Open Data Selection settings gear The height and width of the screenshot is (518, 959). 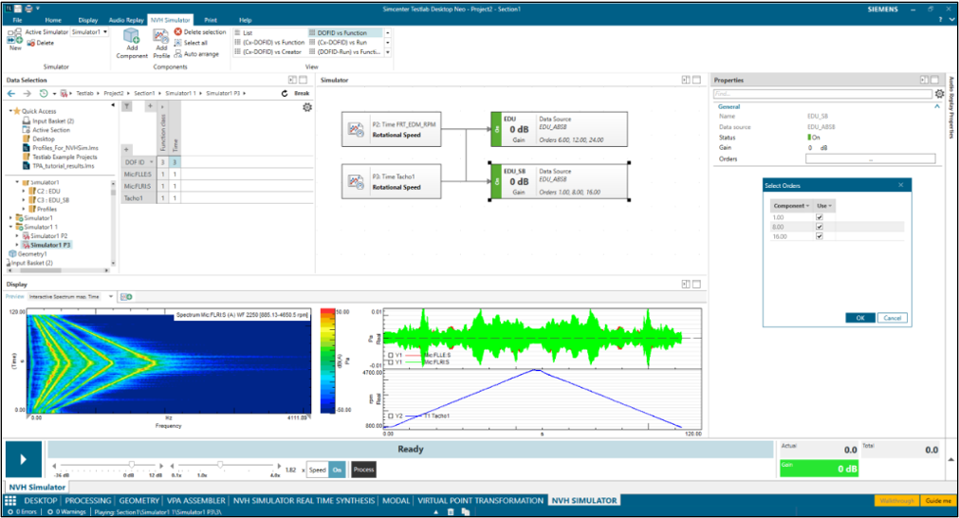coord(306,107)
